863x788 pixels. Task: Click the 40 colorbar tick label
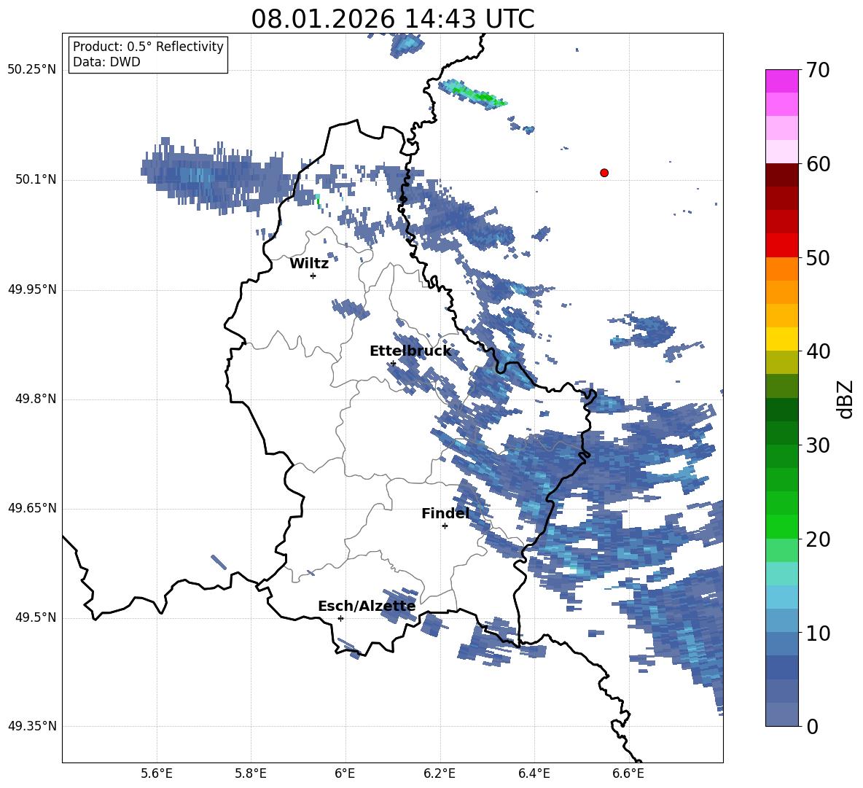pos(818,351)
